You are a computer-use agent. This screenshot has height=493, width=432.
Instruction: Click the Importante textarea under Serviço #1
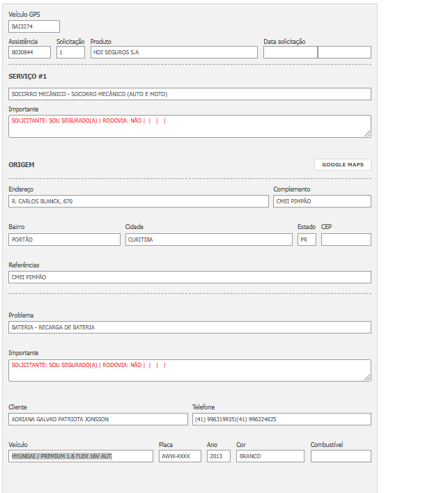pos(190,127)
